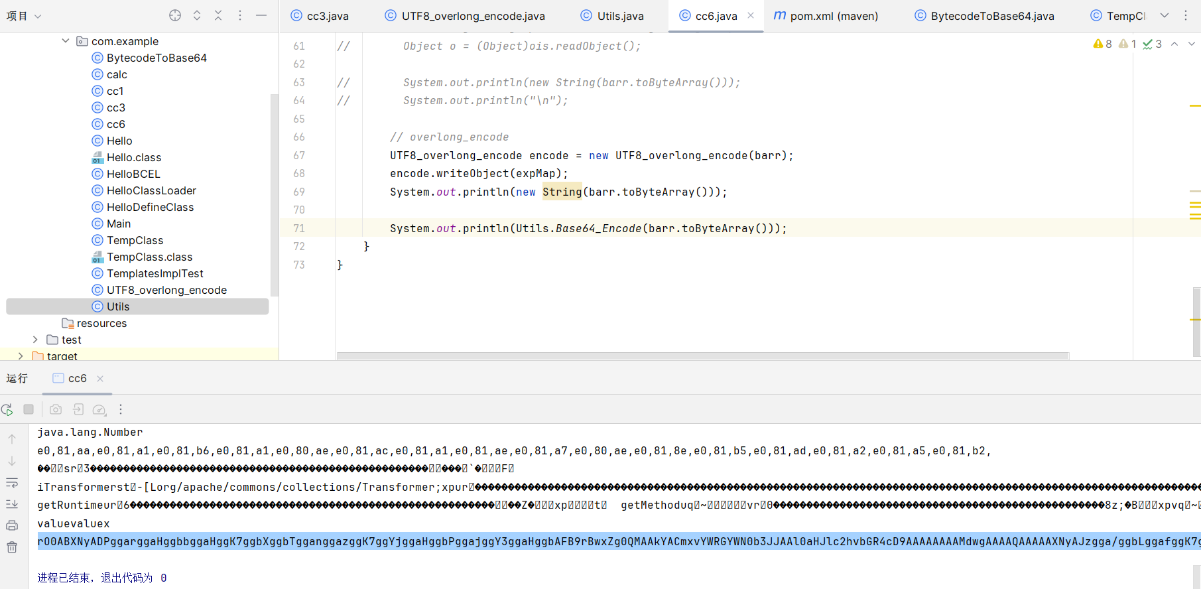Click scroll down the stack trace arrow
The height and width of the screenshot is (589, 1201).
point(12,461)
